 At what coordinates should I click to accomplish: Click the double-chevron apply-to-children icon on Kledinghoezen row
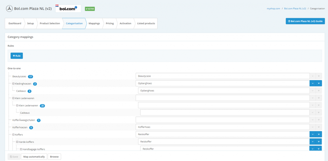click(x=319, y=84)
